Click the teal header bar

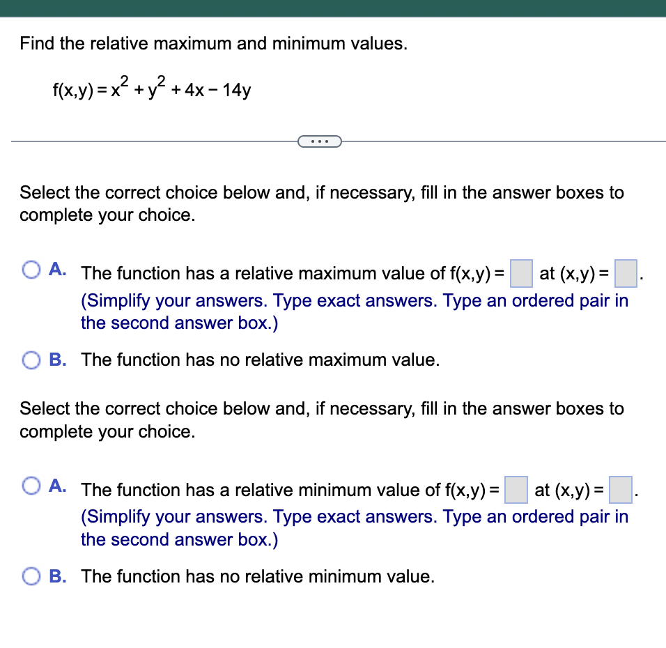pos(333,7)
